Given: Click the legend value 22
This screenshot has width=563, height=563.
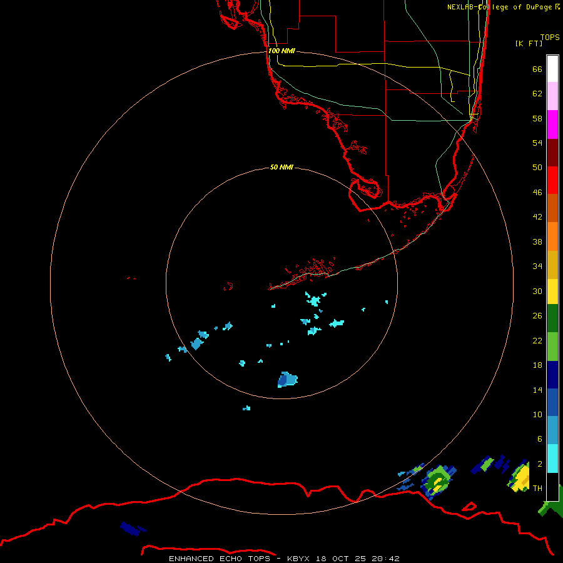Looking at the screenshot, I should point(537,340).
